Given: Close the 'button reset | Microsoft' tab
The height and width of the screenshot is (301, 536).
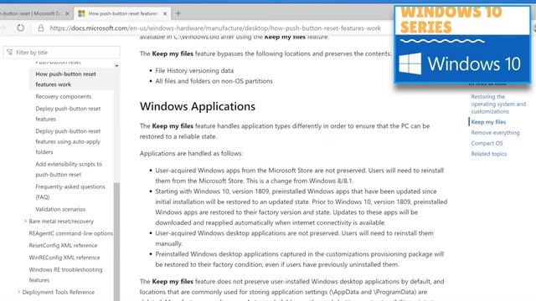Looking at the screenshot, I should click(x=67, y=13).
